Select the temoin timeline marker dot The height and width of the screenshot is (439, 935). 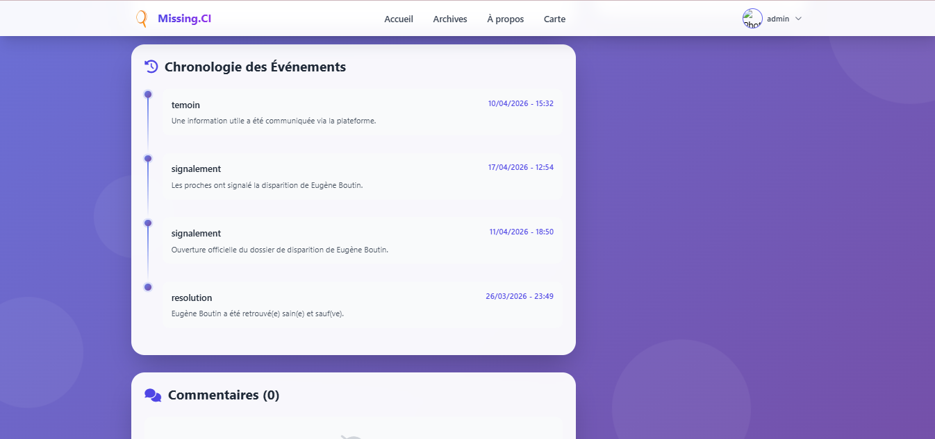click(148, 94)
